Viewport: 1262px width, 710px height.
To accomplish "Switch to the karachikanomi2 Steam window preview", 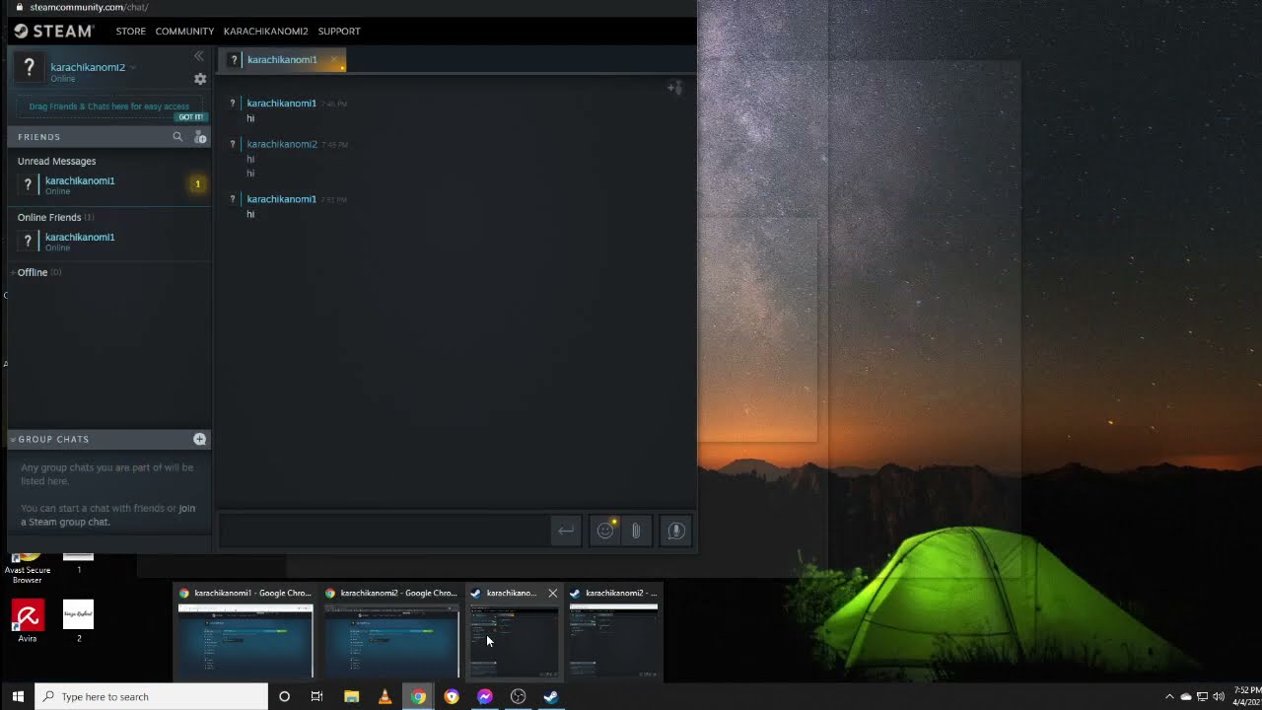I will 613,631.
